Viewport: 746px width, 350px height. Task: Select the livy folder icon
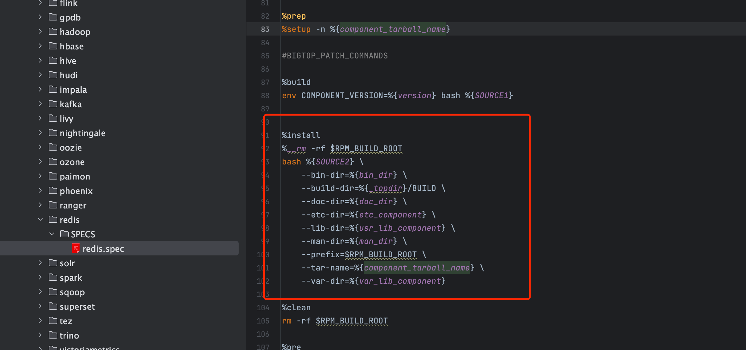[53, 118]
